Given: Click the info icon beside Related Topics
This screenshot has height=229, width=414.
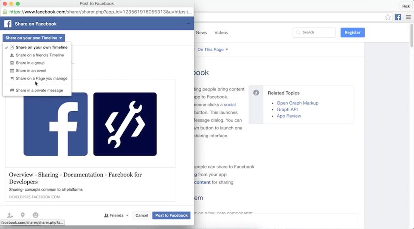Looking at the screenshot, I should click(x=256, y=93).
